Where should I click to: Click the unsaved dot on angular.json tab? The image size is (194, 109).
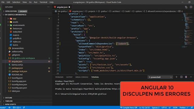tap(69, 7)
